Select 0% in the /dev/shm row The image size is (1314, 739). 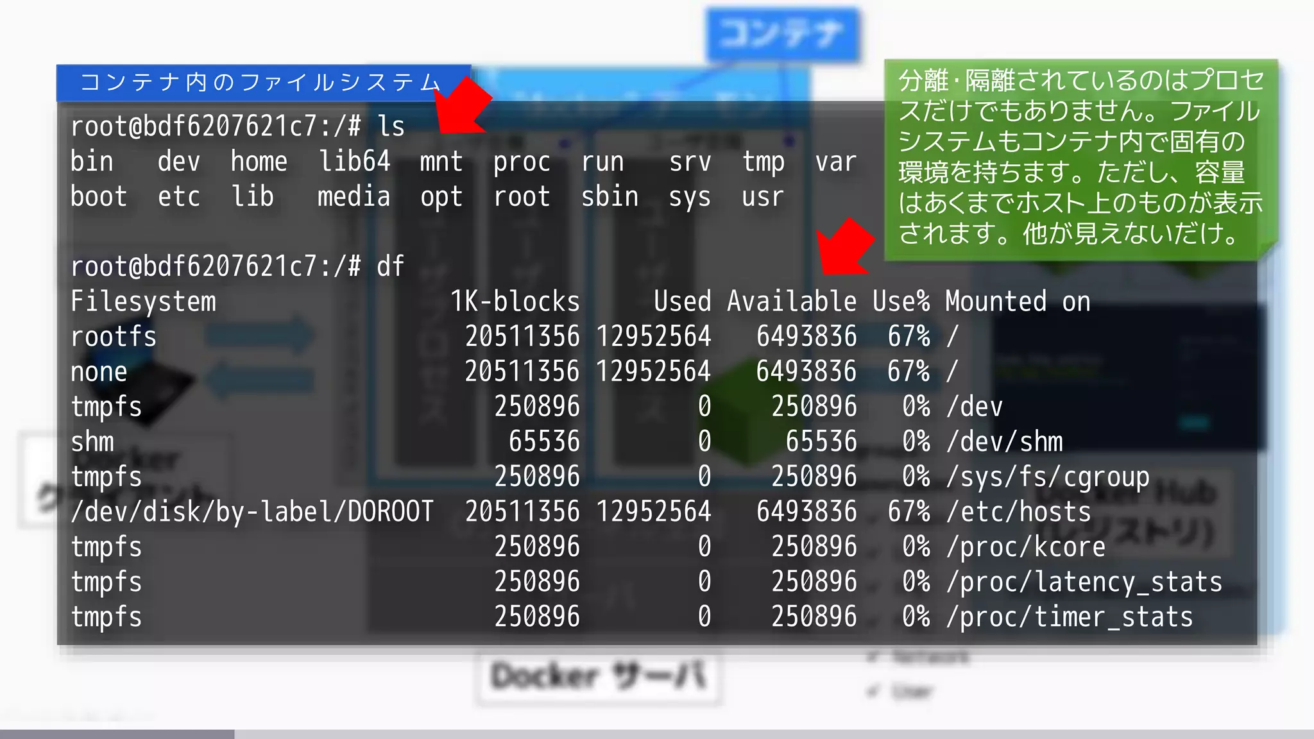[916, 441]
